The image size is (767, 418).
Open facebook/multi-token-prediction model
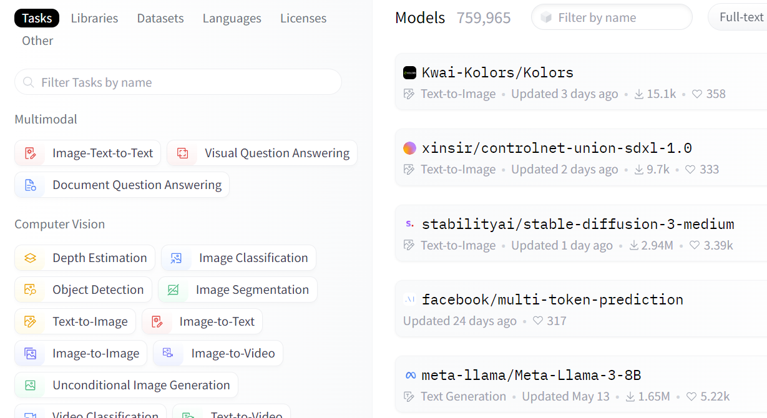pyautogui.click(x=581, y=309)
